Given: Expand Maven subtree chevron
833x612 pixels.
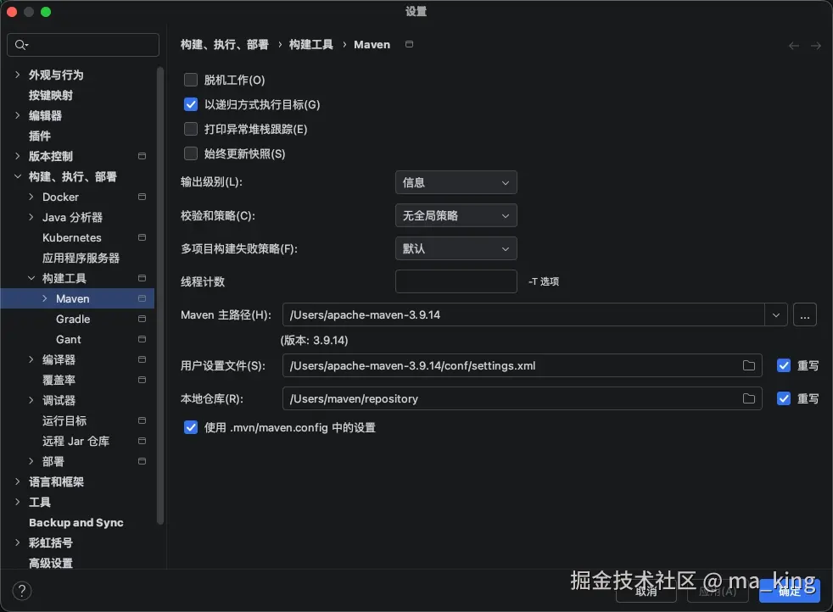Looking at the screenshot, I should coord(45,298).
